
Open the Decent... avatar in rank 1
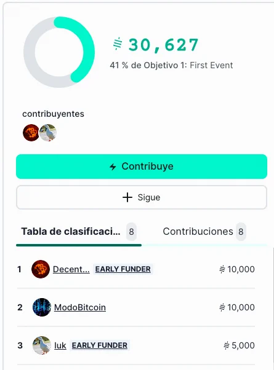[x=41, y=269]
